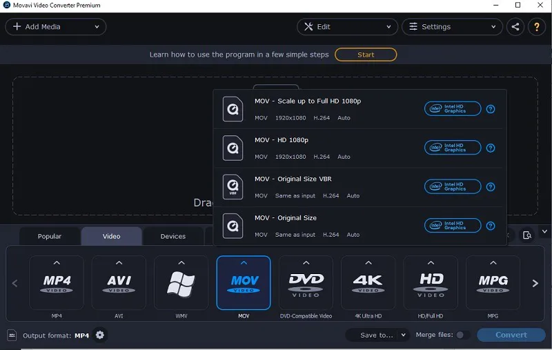
Task: Open the Add Media dropdown
Action: (x=56, y=27)
